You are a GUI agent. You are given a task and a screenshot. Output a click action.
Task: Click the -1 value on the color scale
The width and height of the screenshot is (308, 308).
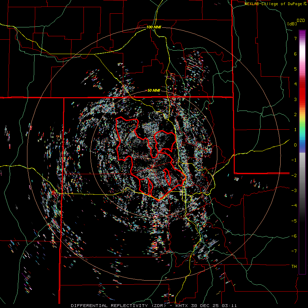(294, 160)
